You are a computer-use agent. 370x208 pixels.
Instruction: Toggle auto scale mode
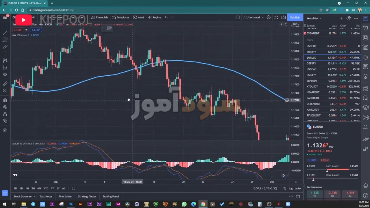298,188
